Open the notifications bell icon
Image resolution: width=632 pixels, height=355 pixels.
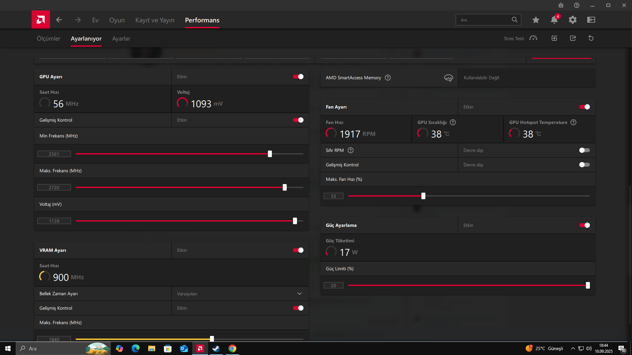click(554, 20)
